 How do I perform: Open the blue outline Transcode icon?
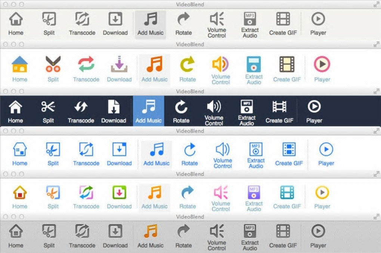tap(86, 149)
